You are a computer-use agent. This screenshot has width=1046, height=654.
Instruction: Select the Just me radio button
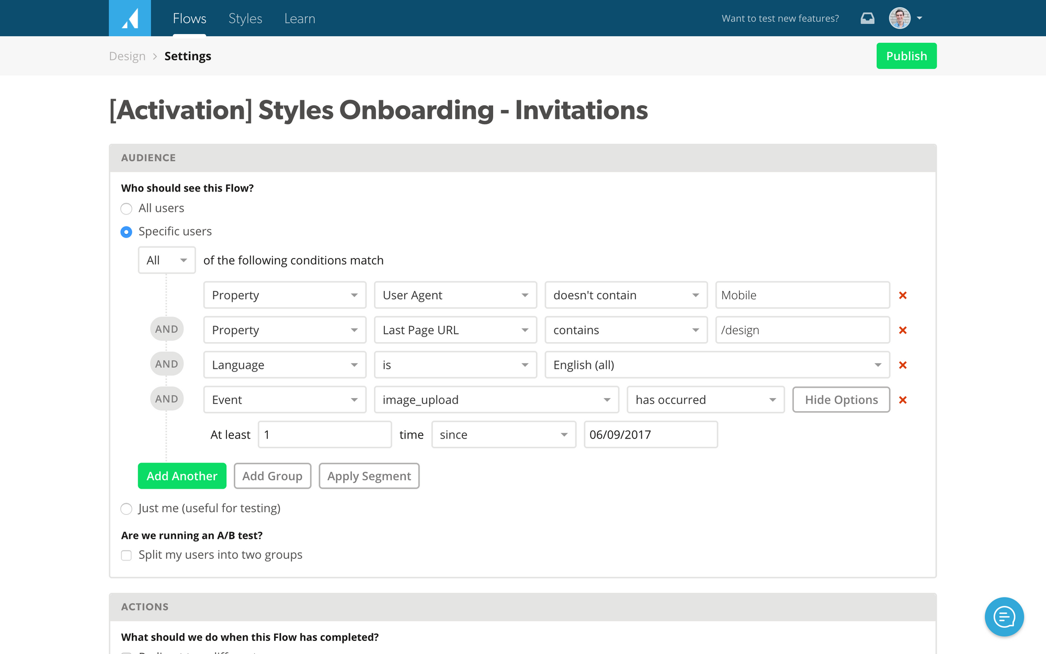click(126, 508)
